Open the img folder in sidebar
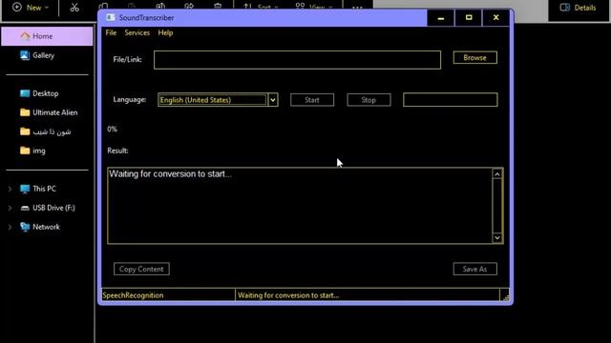 coord(47,151)
